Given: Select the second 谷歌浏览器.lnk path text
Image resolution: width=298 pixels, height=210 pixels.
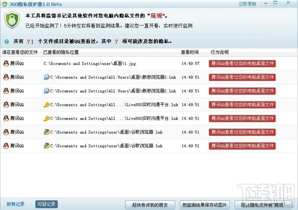Looking at the screenshot, I should tap(106, 146).
